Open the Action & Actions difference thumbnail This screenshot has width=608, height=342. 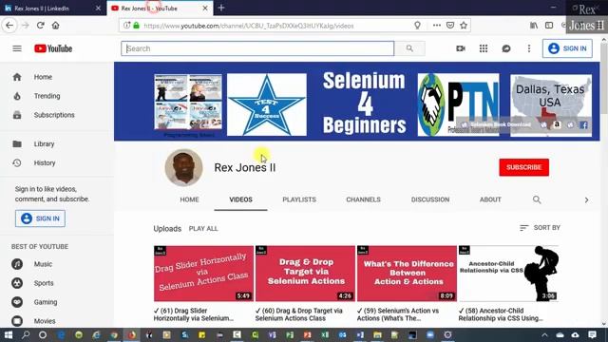click(x=407, y=274)
